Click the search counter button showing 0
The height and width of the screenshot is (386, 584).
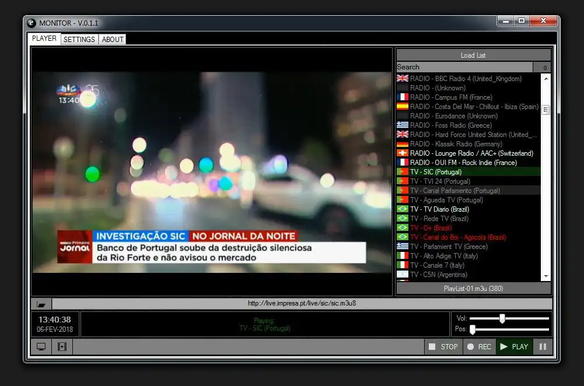[543, 68]
